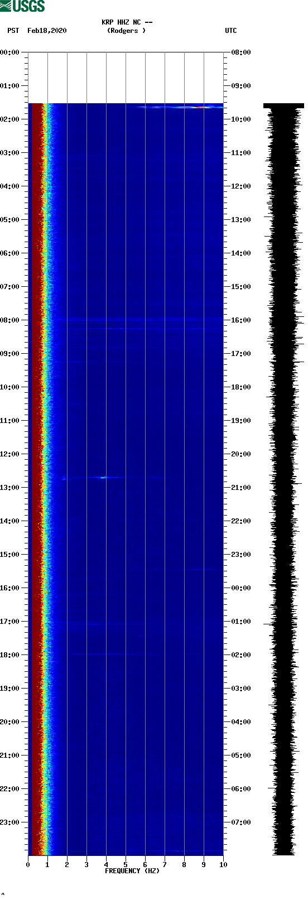Click the dark red low-frequency band below 1 Hz
308x900 pixels.
[37, 479]
